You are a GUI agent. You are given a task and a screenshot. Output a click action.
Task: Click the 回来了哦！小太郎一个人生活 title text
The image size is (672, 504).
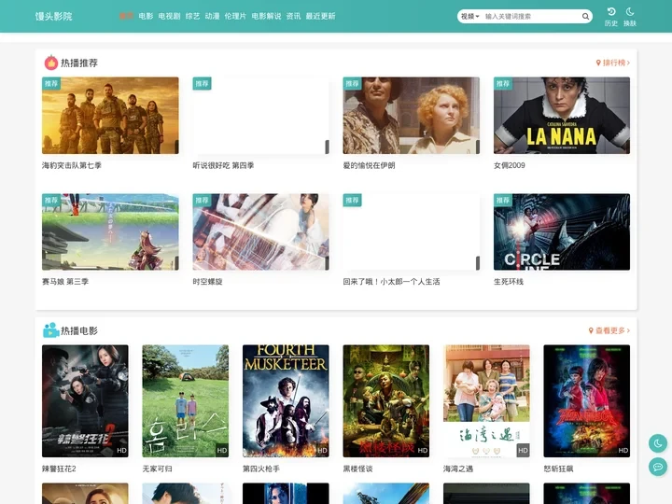click(x=391, y=282)
